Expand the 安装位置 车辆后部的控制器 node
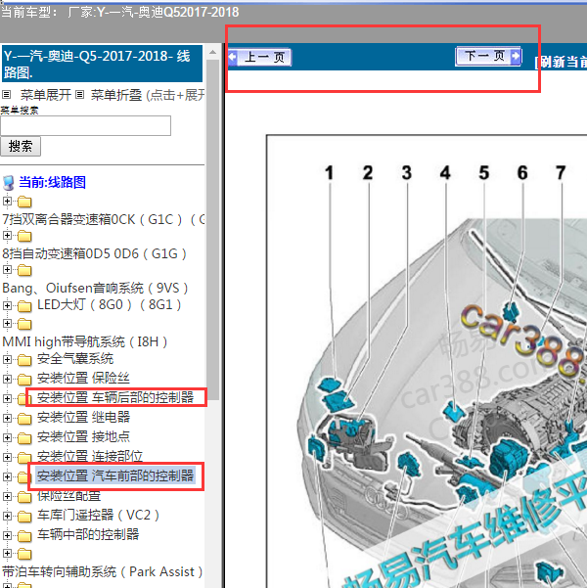The image size is (587, 588). click(x=7, y=398)
